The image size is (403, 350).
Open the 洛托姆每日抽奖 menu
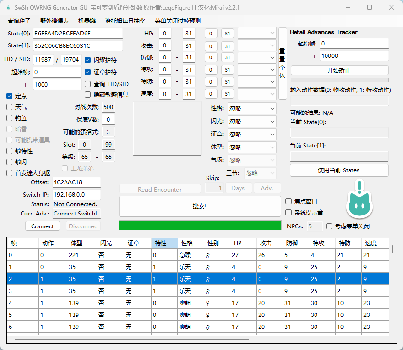125,21
